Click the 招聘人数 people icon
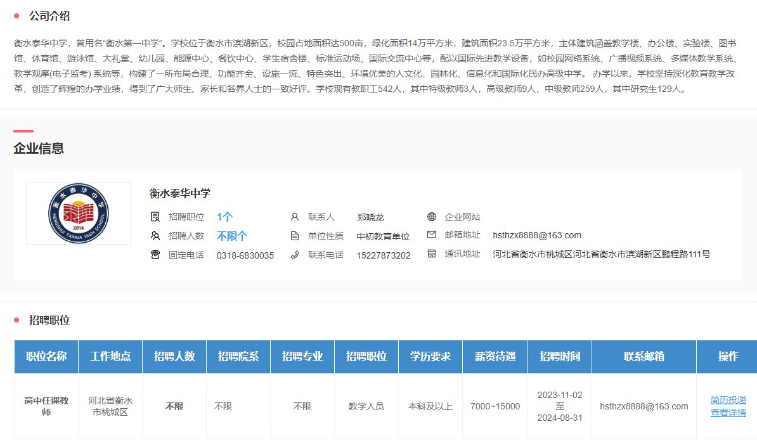The image size is (757, 443). coord(155,236)
